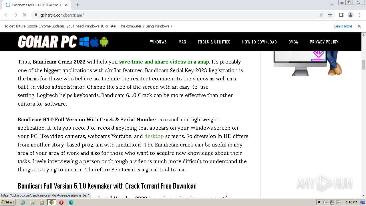Open the HOW TO DOWNLOAD page
This screenshot has width=366, height=206.
[259, 42]
